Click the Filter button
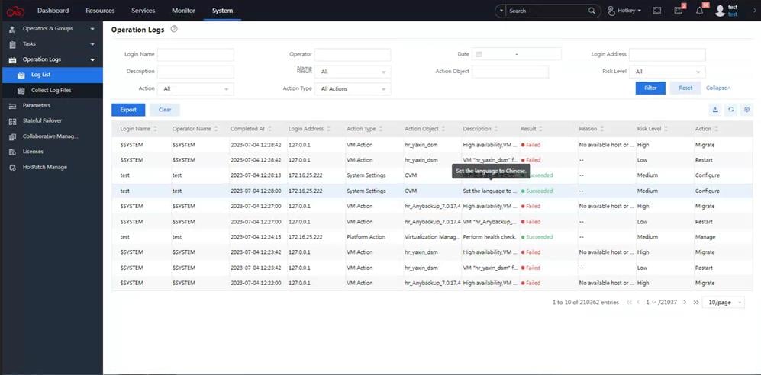 click(x=650, y=88)
